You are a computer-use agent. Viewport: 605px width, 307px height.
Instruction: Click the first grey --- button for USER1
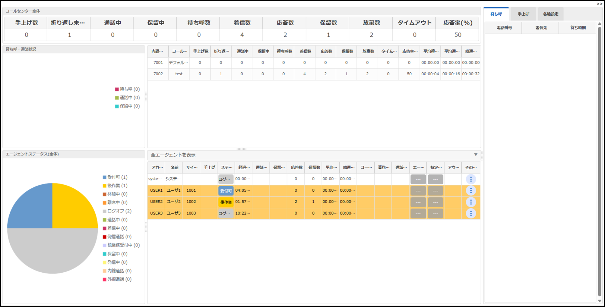coord(418,191)
